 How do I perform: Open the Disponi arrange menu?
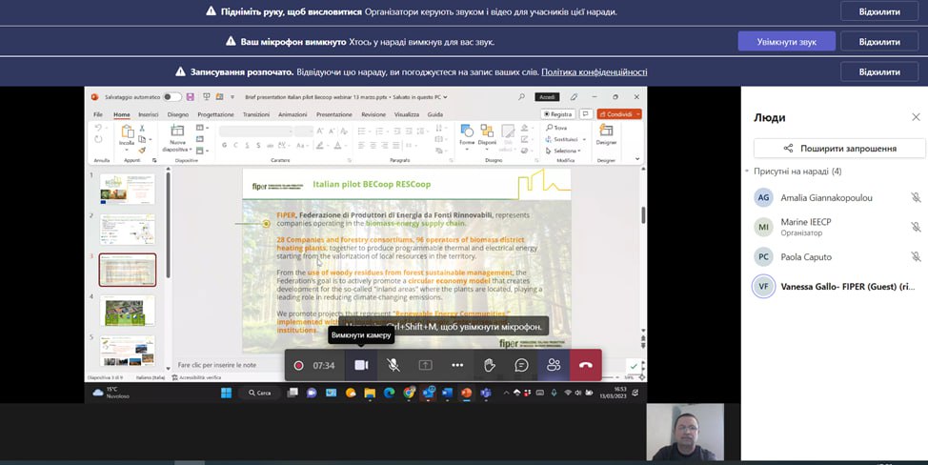pyautogui.click(x=487, y=135)
